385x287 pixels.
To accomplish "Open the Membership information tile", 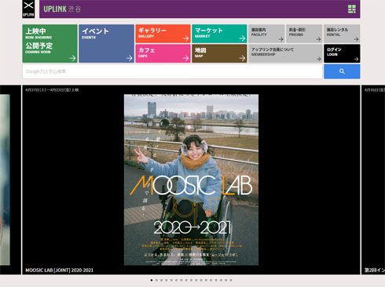I will (285, 53).
